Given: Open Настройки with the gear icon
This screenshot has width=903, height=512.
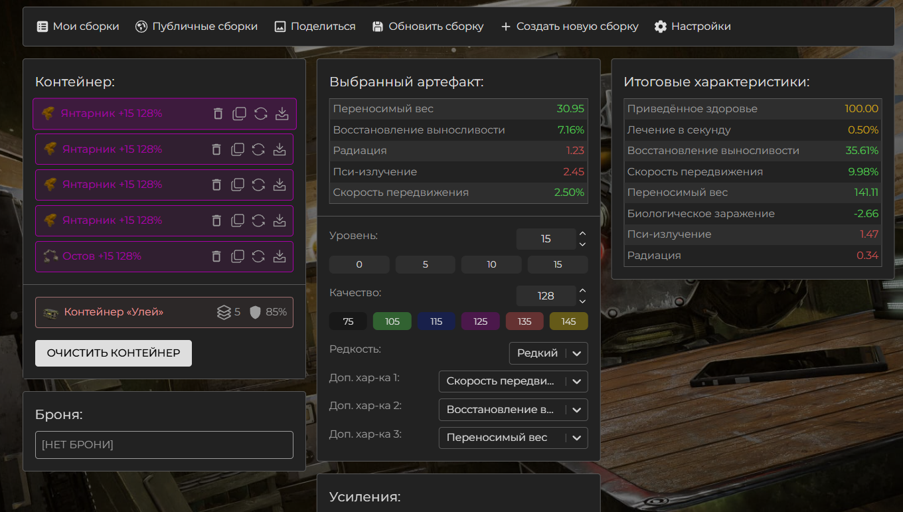Looking at the screenshot, I should click(693, 27).
